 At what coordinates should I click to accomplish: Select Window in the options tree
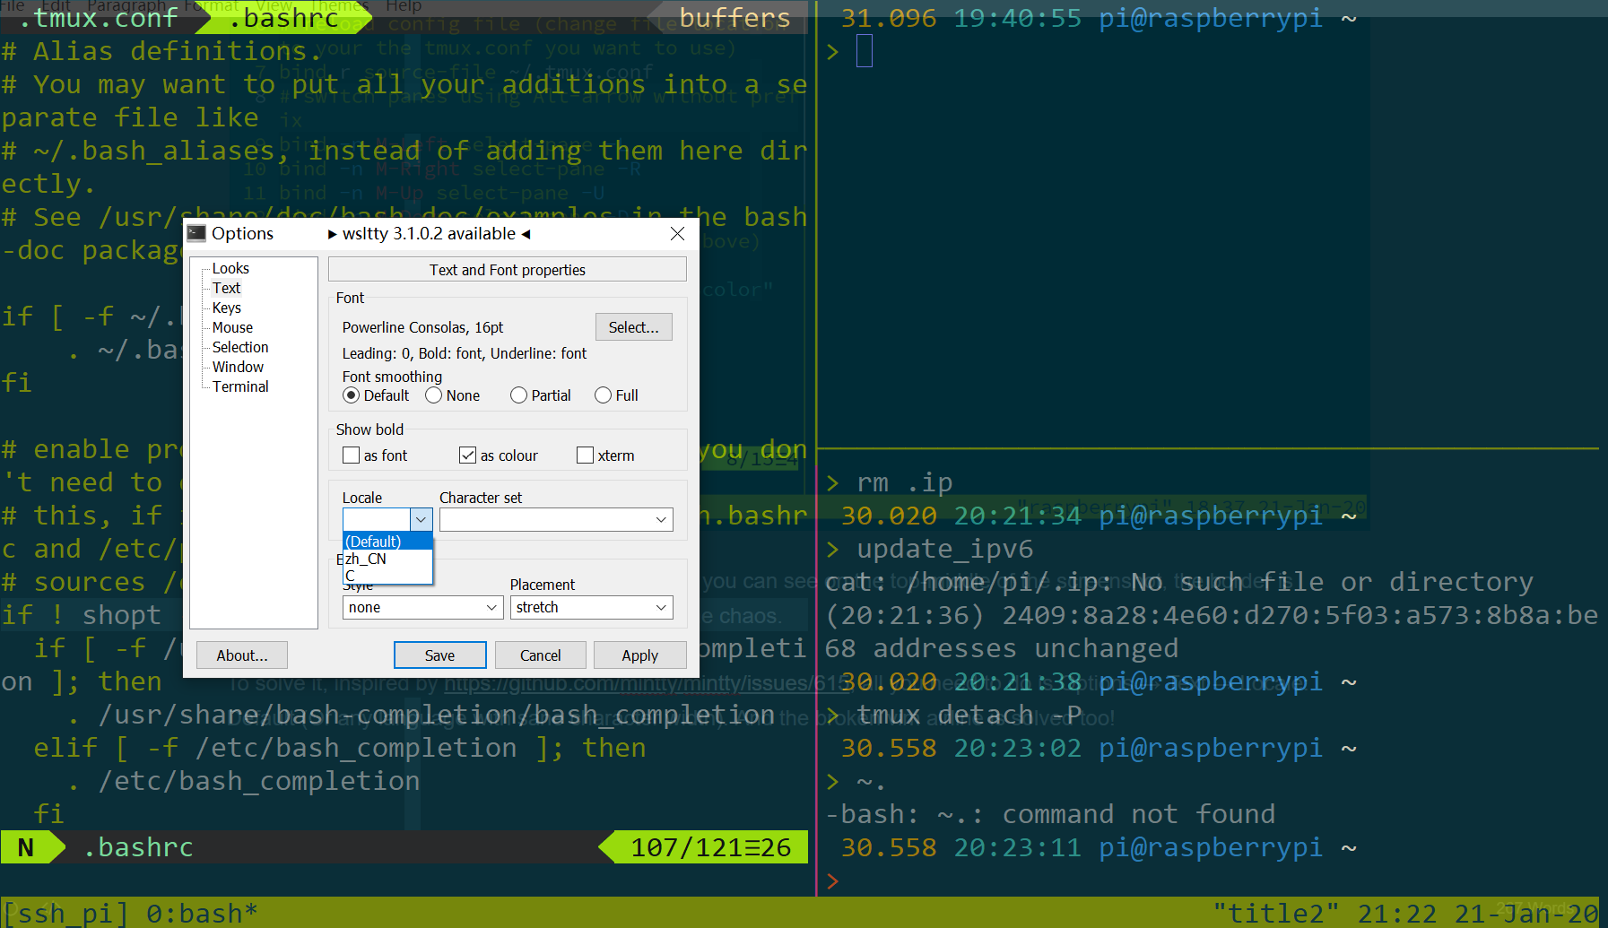(238, 367)
